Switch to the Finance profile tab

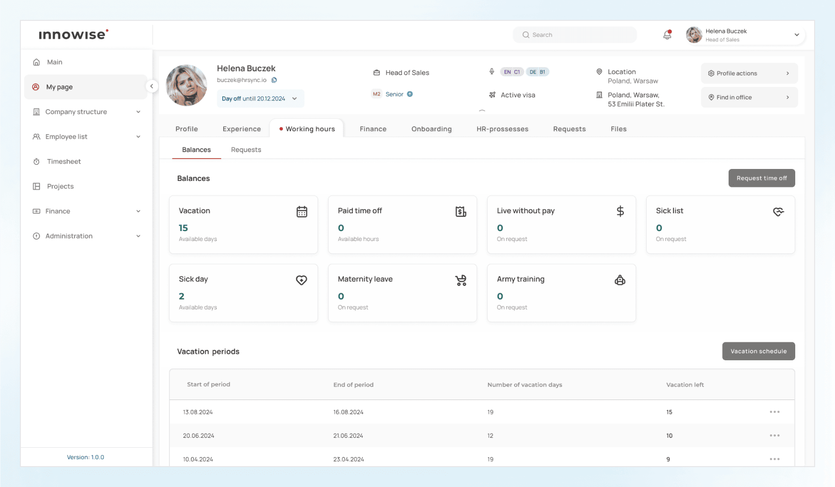(x=373, y=129)
